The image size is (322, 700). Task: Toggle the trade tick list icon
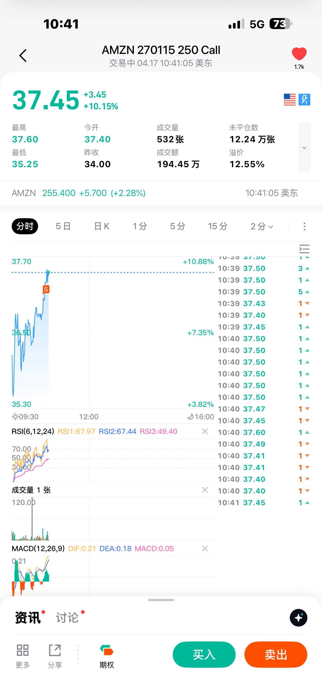pos(304,249)
